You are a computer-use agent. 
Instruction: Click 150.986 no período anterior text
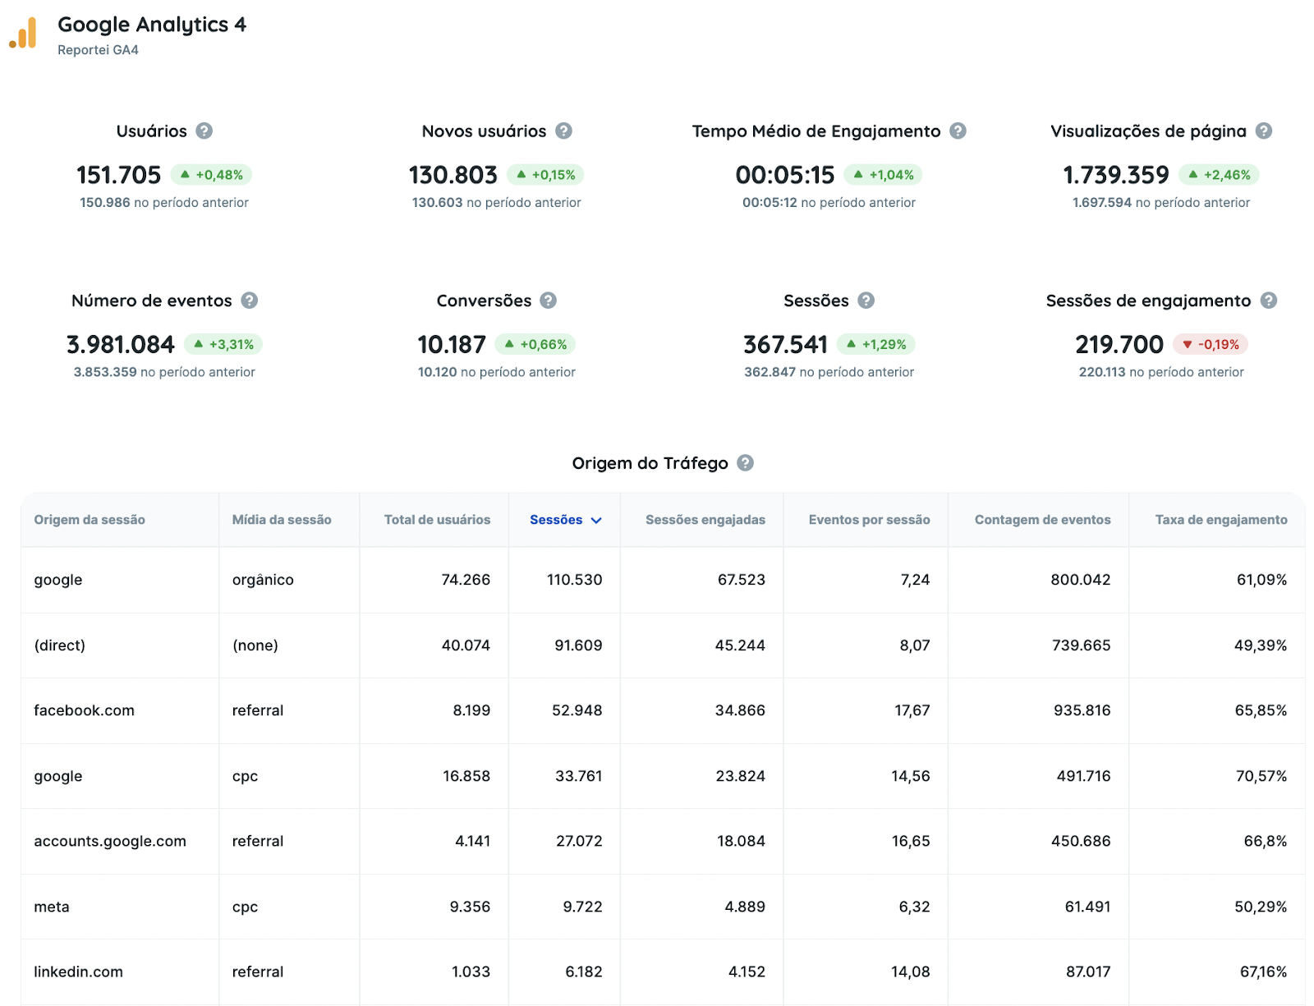point(164,203)
